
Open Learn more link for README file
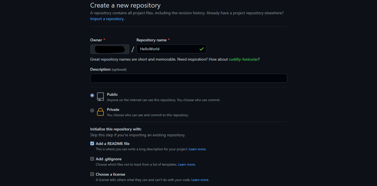point(197,149)
